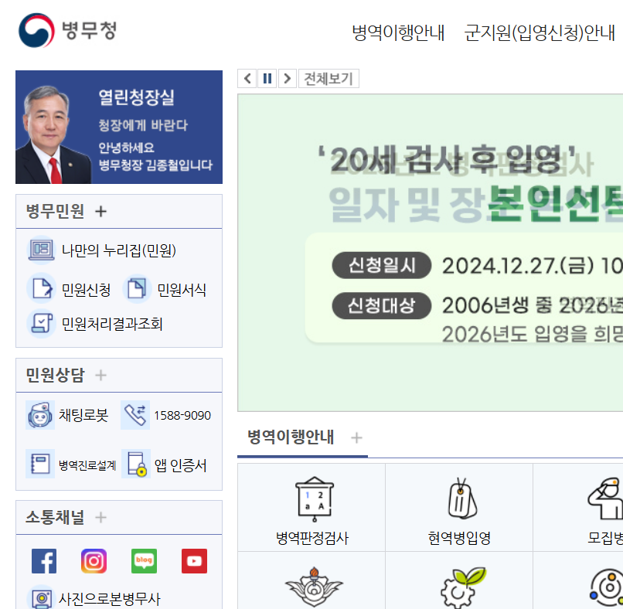Click the 병무민원 section heading
This screenshot has height=609, width=623.
tap(55, 211)
